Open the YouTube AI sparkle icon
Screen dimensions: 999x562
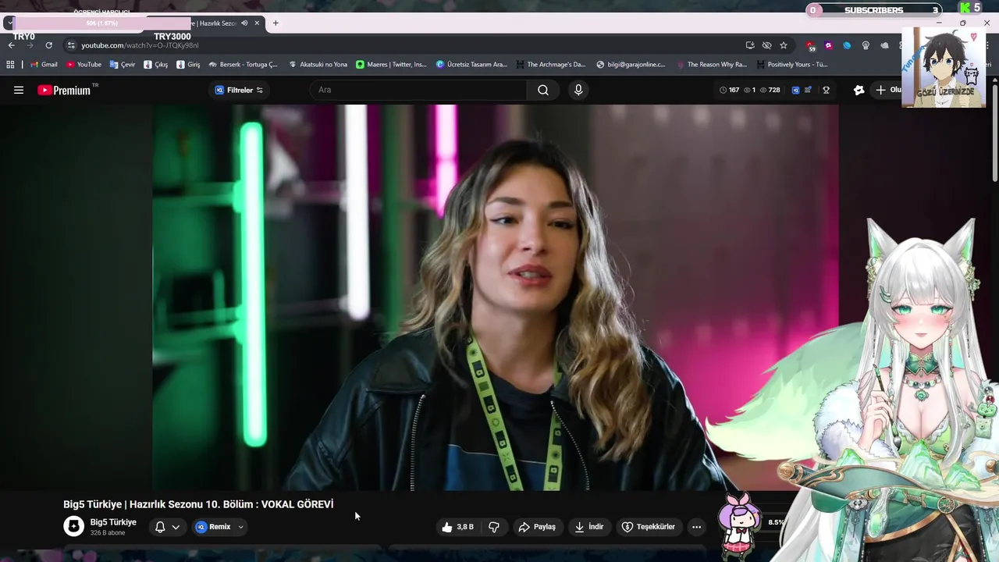pos(859,90)
